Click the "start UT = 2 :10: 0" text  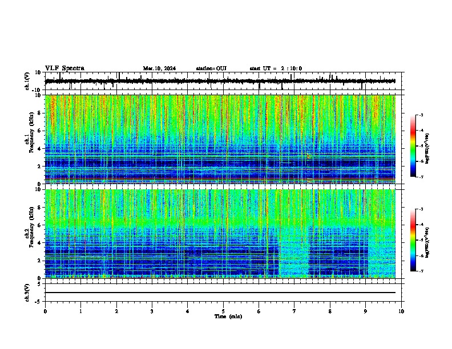click(276, 68)
